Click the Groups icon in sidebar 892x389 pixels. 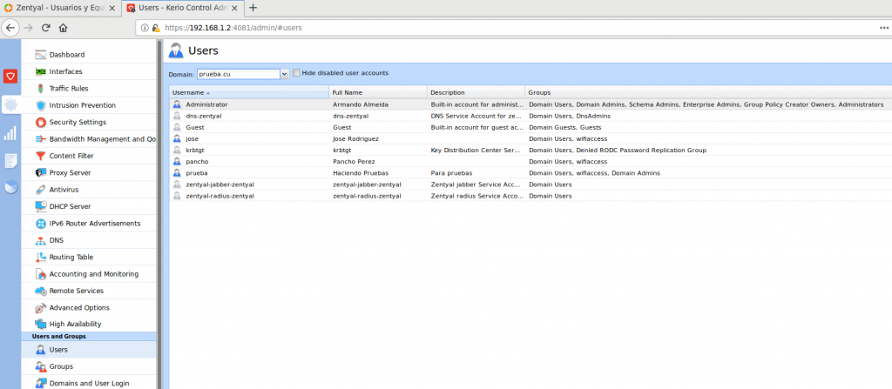point(40,367)
